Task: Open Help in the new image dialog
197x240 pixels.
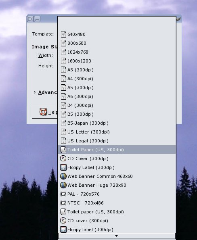Action: click(45, 112)
